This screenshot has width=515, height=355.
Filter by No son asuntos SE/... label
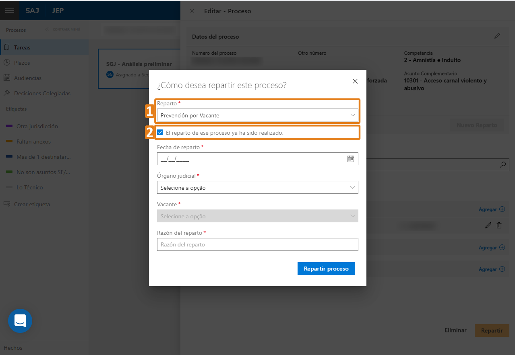point(38,172)
